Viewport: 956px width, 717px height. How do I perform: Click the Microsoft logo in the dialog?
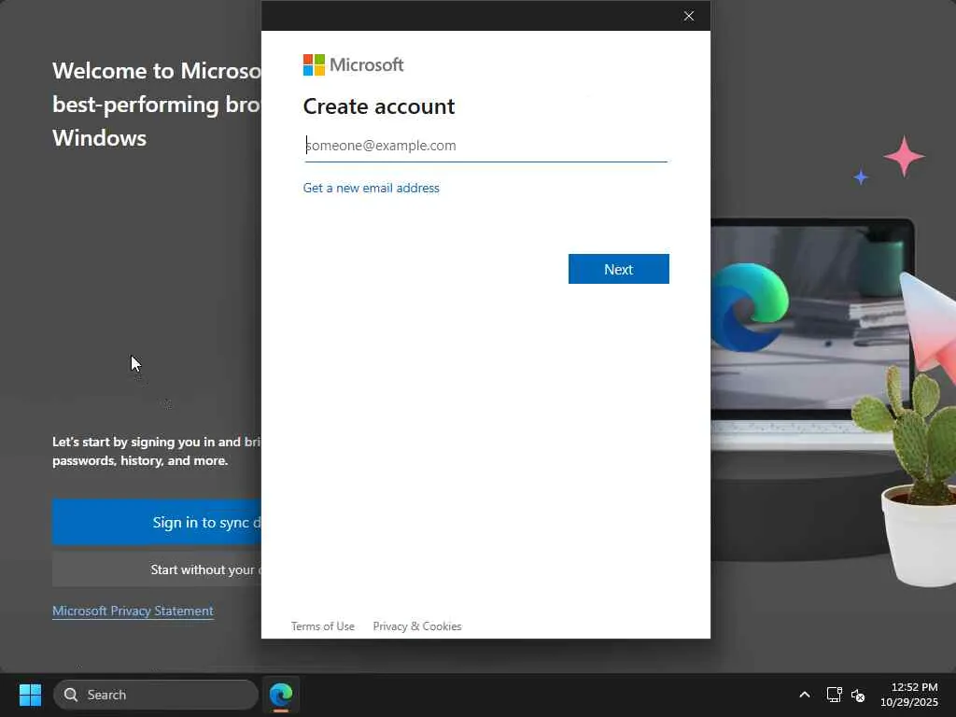click(x=353, y=64)
